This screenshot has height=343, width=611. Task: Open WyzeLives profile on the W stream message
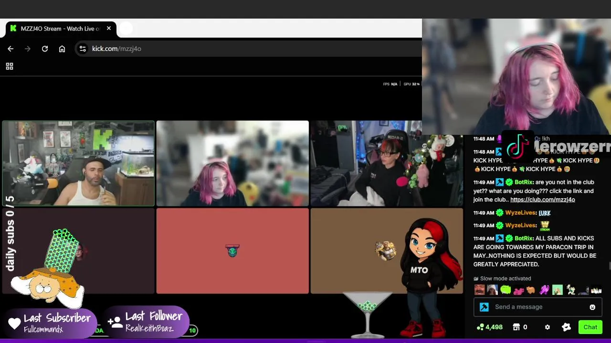(x=520, y=225)
